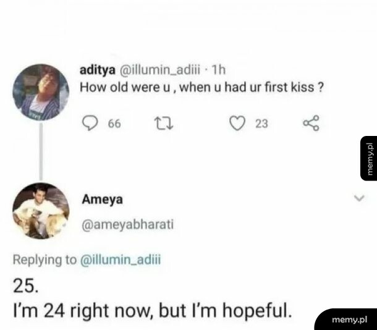
Task: Click the share icon on aditya's tweet
Action: (311, 123)
